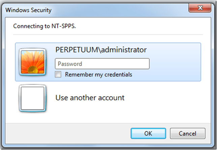Click the orange flower account picture

33,61
